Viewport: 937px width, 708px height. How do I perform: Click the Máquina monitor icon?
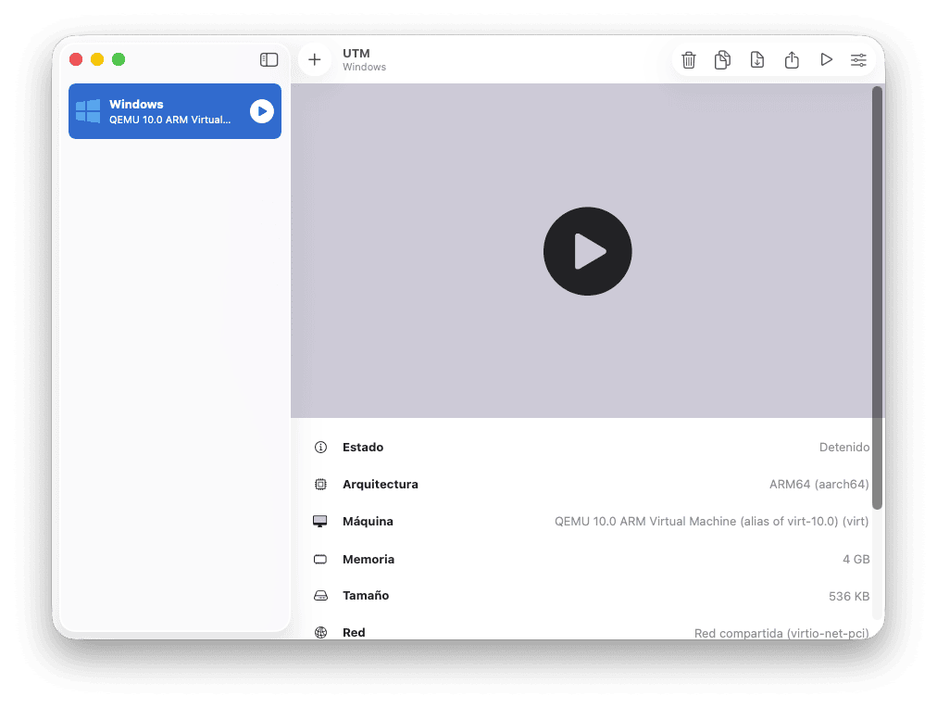click(321, 522)
